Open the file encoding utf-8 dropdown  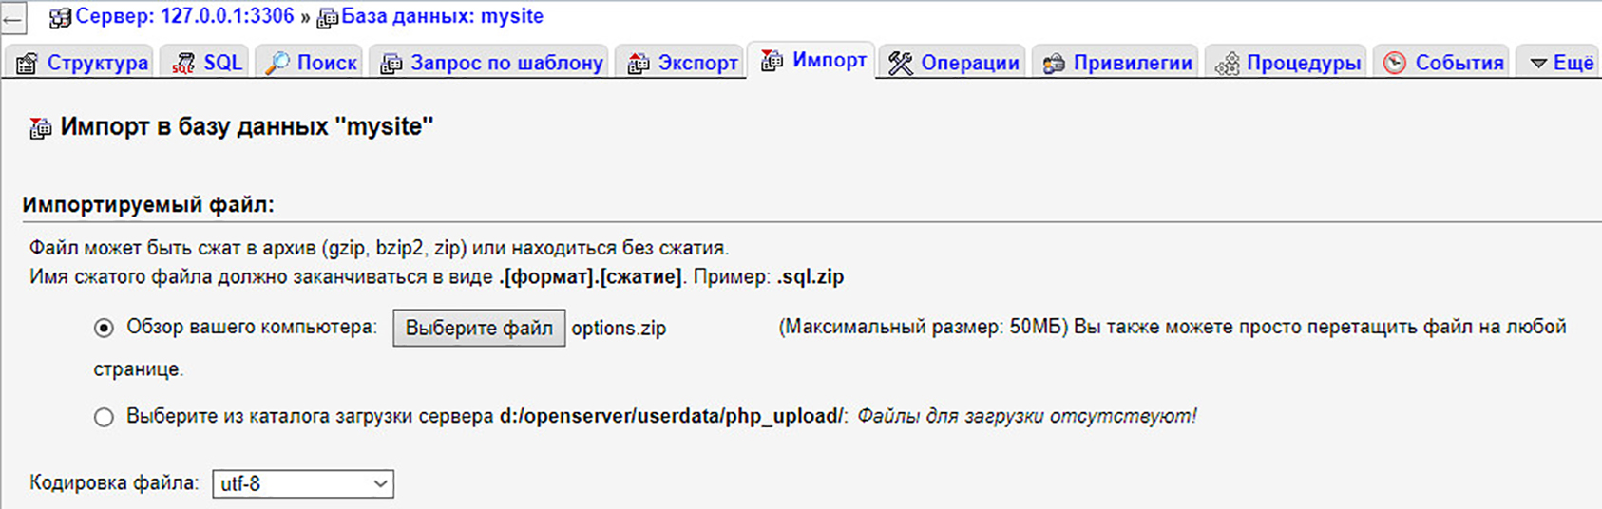pyautogui.click(x=302, y=483)
